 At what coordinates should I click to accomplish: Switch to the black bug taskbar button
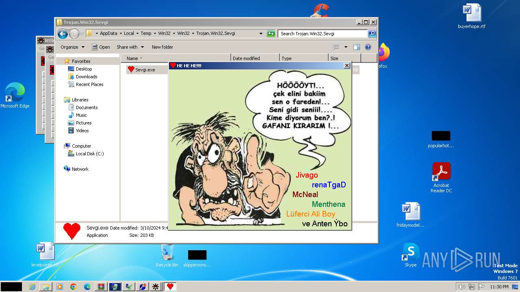[x=155, y=287]
